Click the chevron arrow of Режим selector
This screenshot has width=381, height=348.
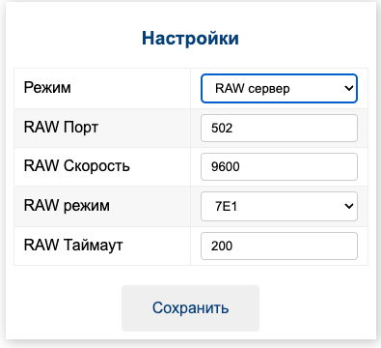(x=349, y=88)
